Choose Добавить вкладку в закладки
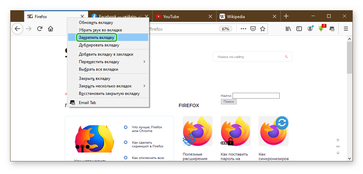Image resolution: width=363 pixels, height=174 pixels. click(x=108, y=54)
